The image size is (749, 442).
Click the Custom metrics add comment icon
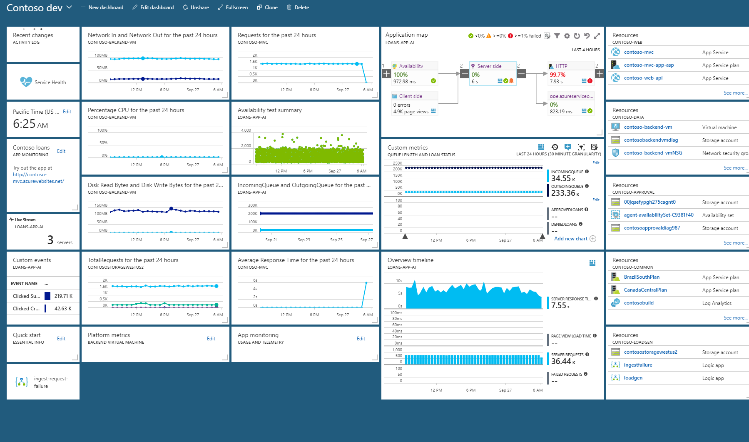[x=568, y=147]
